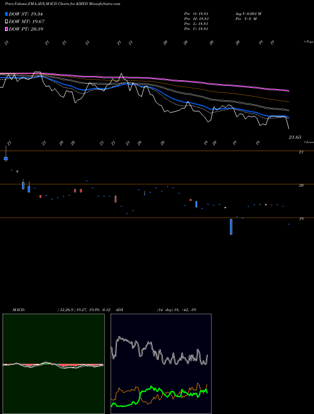Viewport: 314px width, 414px height.
Task: Click the 21.65 price value label
Action: tap(295, 137)
